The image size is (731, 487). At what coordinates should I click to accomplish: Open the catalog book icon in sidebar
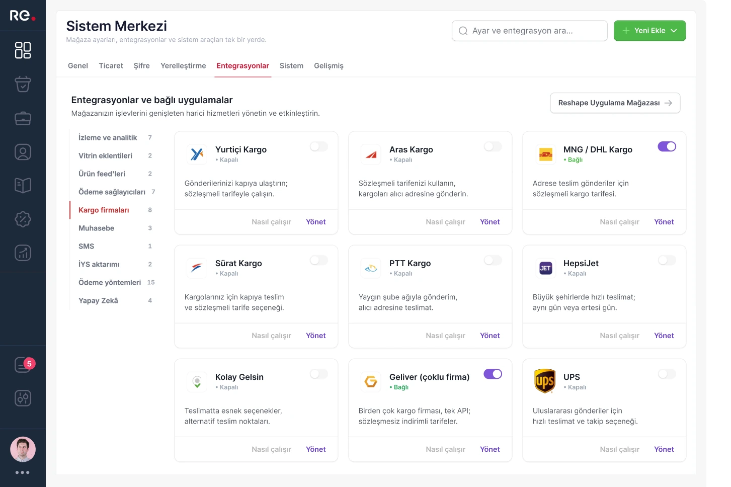[x=23, y=186]
